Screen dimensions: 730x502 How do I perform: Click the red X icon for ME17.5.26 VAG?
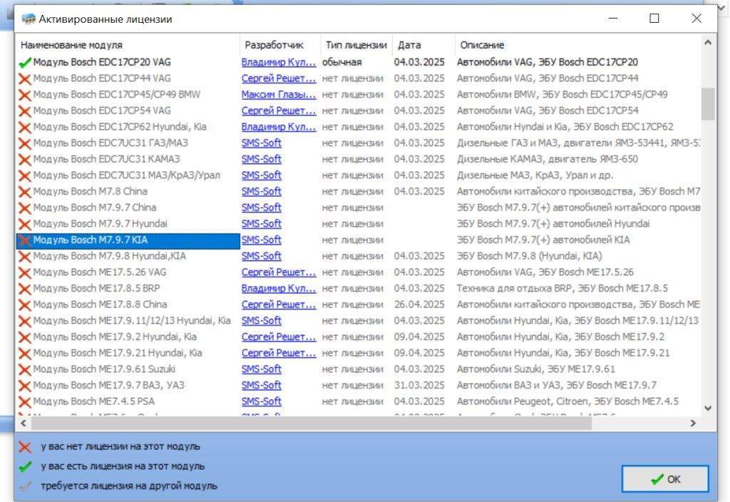click(25, 272)
